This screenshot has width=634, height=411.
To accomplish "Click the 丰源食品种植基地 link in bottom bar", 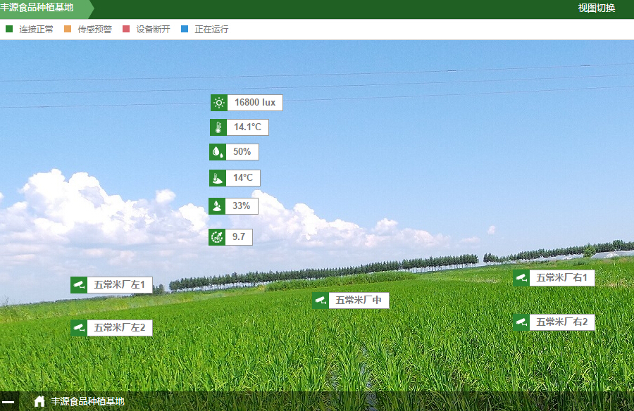I will 87,401.
